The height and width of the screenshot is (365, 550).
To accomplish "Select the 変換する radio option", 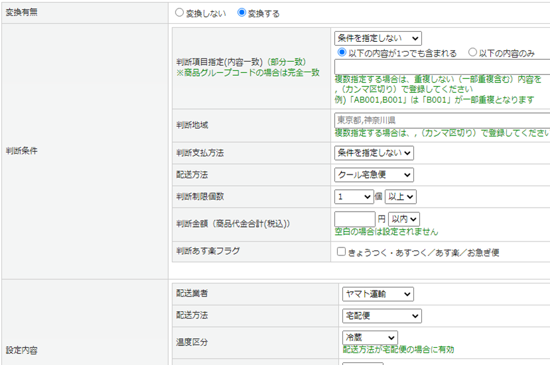I will [241, 13].
